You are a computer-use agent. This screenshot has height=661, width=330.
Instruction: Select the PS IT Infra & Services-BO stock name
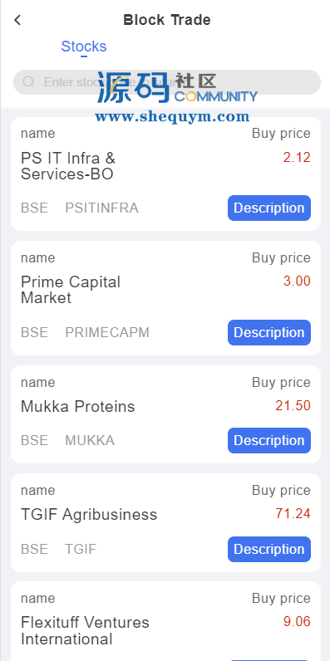(68, 166)
